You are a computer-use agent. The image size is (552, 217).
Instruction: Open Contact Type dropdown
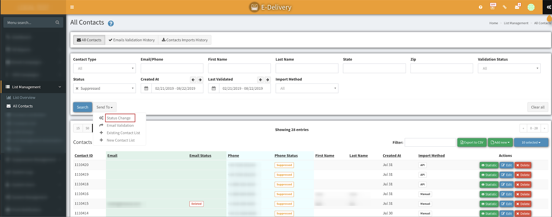tap(105, 68)
